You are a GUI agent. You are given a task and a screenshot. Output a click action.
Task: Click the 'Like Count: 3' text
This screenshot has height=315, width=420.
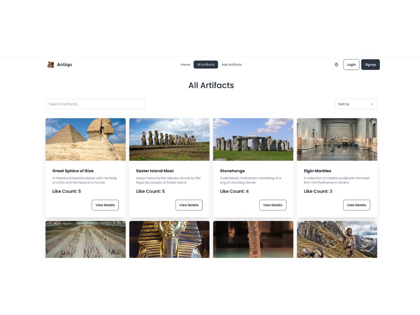pyautogui.click(x=318, y=191)
